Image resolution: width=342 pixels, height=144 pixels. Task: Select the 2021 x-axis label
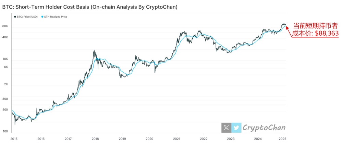pos(176,139)
